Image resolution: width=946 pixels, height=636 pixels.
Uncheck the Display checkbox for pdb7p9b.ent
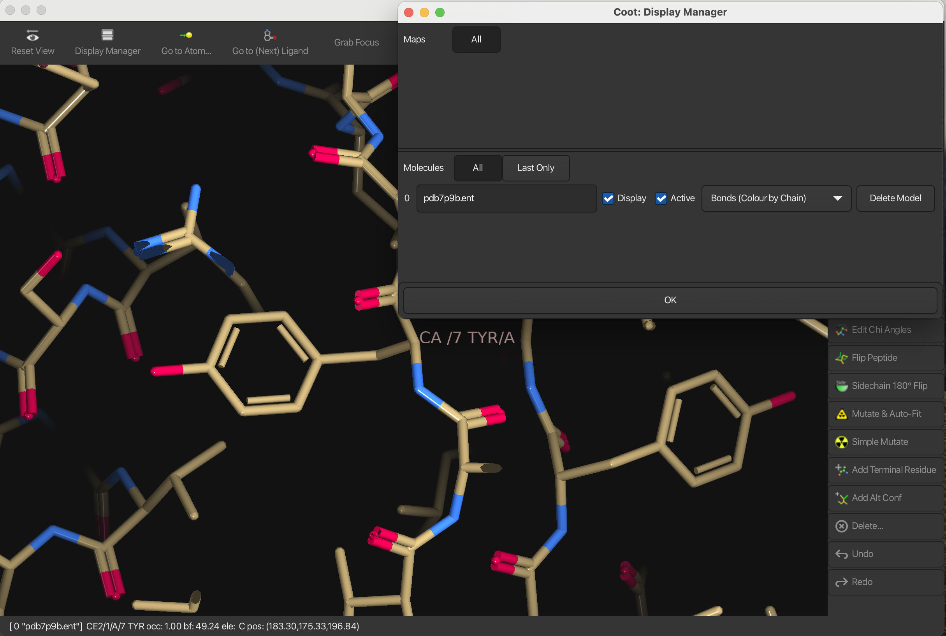tap(608, 199)
